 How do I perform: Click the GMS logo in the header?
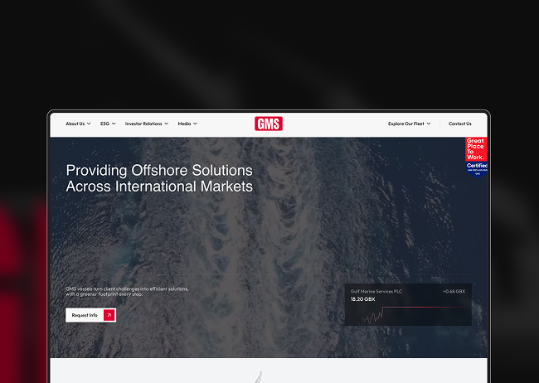[269, 124]
